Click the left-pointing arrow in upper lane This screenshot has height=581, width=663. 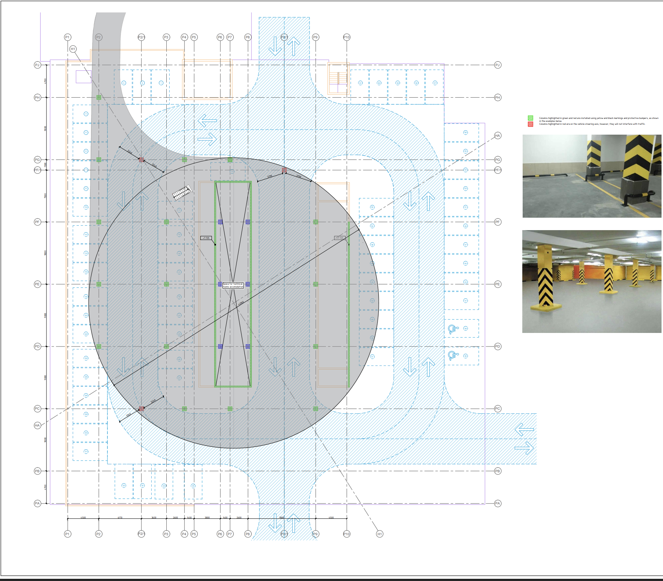(207, 120)
